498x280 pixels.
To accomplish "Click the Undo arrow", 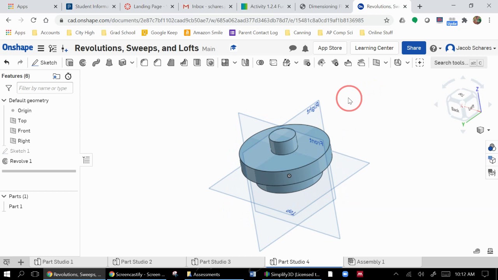I will pyautogui.click(x=7, y=63).
